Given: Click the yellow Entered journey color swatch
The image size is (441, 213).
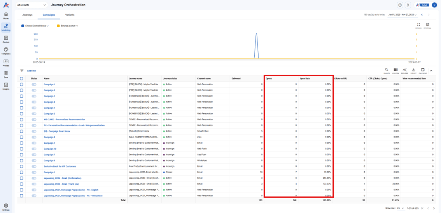Looking at the screenshot, I should 58,26.
